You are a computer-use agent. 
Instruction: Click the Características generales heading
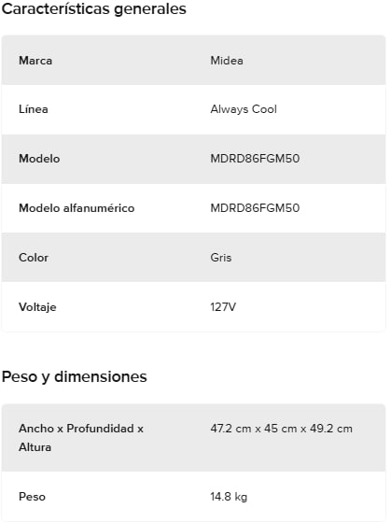[94, 9]
